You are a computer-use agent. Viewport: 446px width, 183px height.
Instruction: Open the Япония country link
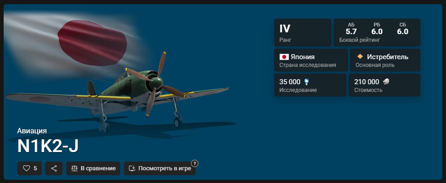[x=303, y=57]
